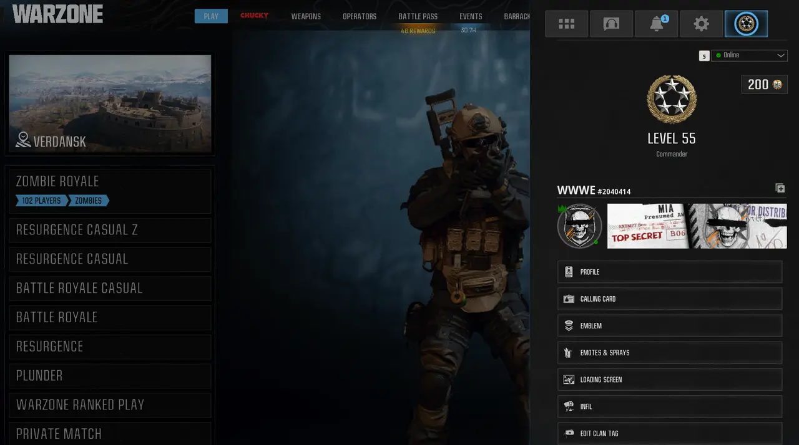Viewport: 799px width, 445px height.
Task: Select the Zombie Royale game mode
Action: [110, 191]
